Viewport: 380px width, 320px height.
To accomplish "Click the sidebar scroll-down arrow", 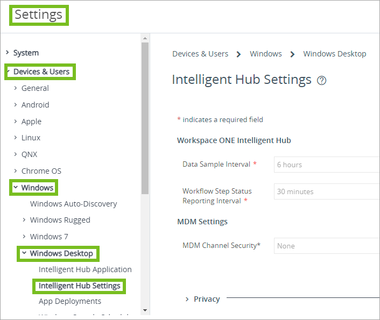I will click(145, 310).
